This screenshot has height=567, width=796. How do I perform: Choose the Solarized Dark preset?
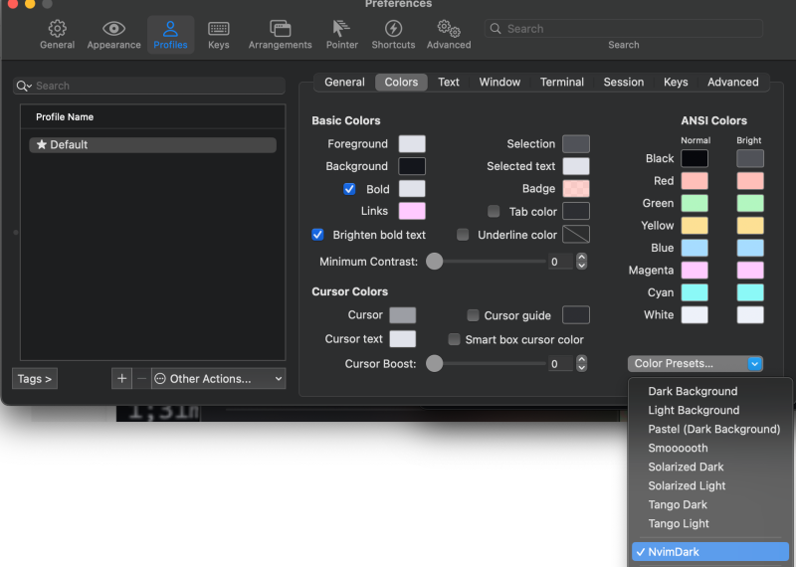tap(710, 467)
